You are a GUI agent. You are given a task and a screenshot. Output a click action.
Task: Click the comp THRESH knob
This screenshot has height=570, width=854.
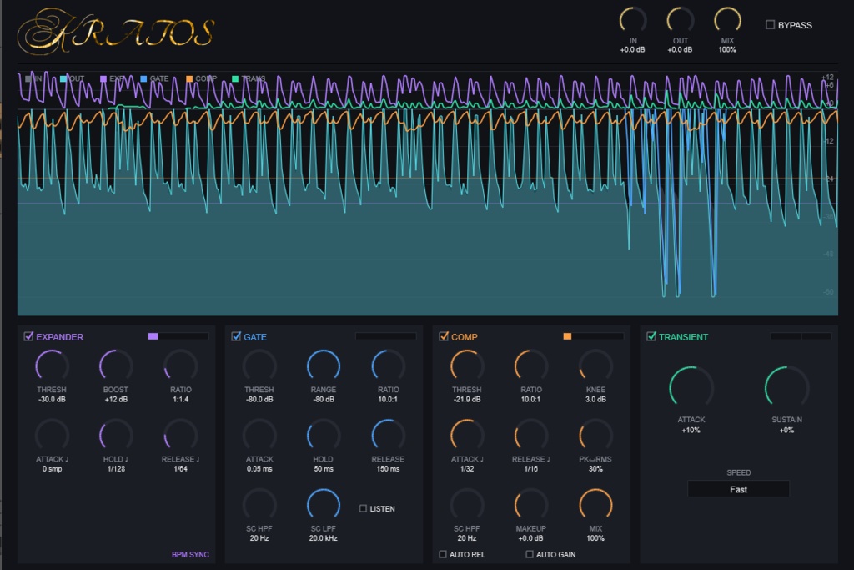467,366
